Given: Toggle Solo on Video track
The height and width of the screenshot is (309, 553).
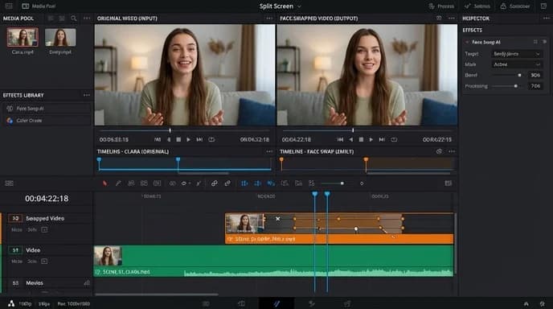Looking at the screenshot, I should point(32,262).
